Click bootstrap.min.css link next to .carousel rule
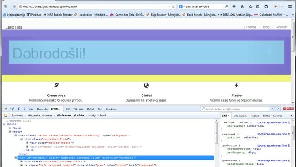The height and width of the screenshot is (167, 296). 273,134
